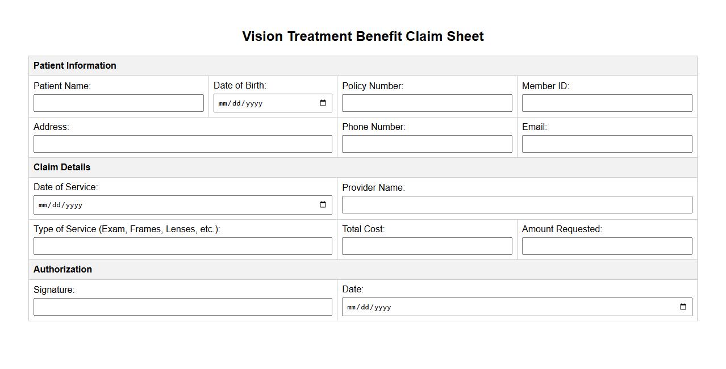Click the Claim Details section header
This screenshot has height=369, width=726.
point(62,167)
